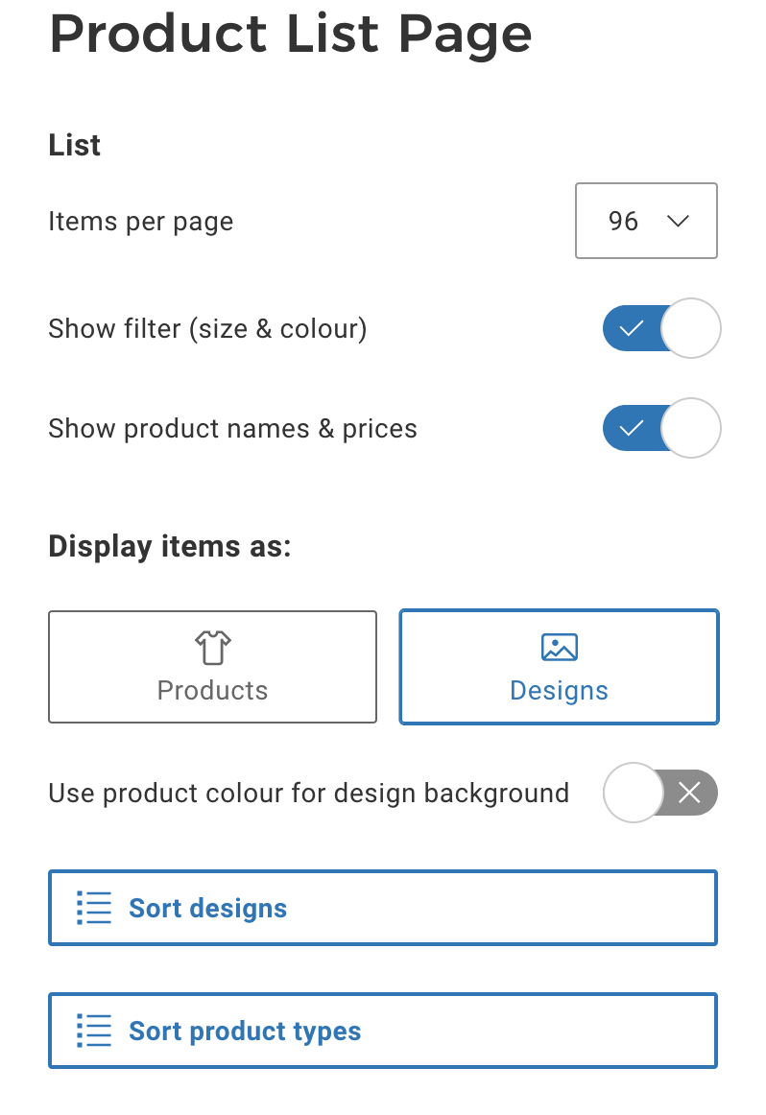Click the list icon beside Sort product types
Viewport: 766px width, 1115px height.
pyautogui.click(x=94, y=1031)
